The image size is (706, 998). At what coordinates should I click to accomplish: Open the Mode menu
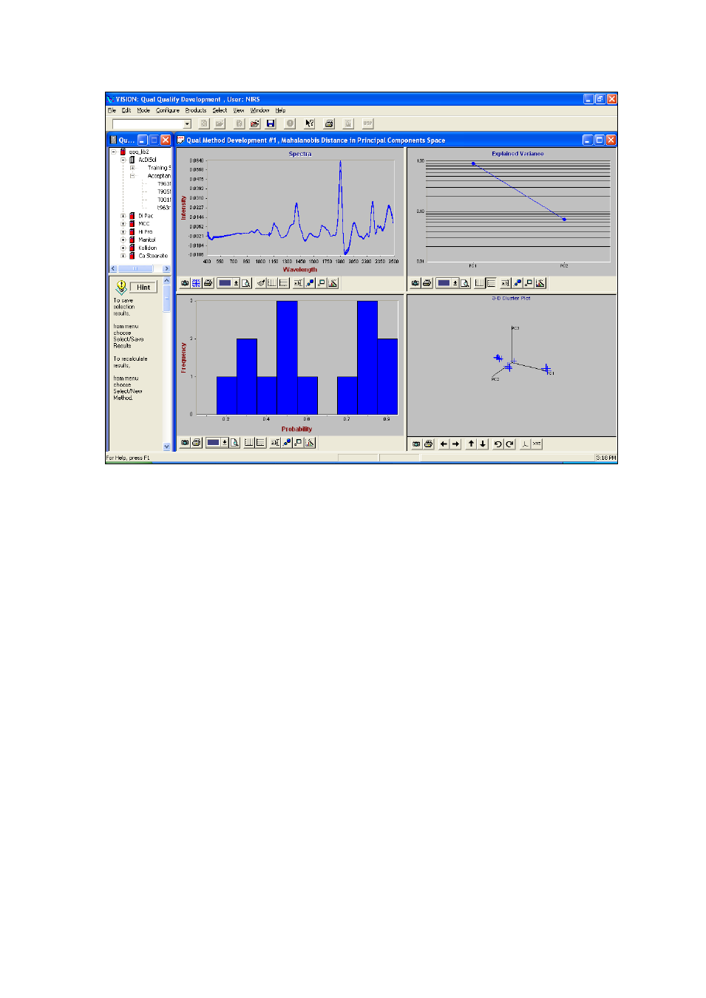coord(143,110)
